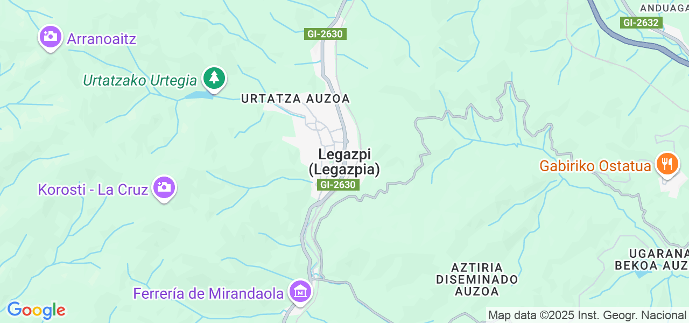Click the Legazpi (Legazpia) town label
Screen dimensions: 689x323
click(x=344, y=162)
